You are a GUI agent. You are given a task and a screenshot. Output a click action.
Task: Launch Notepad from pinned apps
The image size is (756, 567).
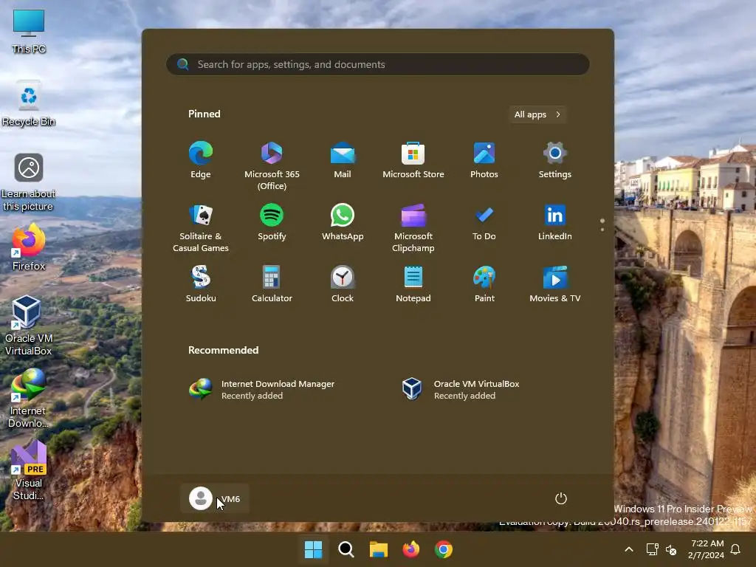[x=413, y=284]
